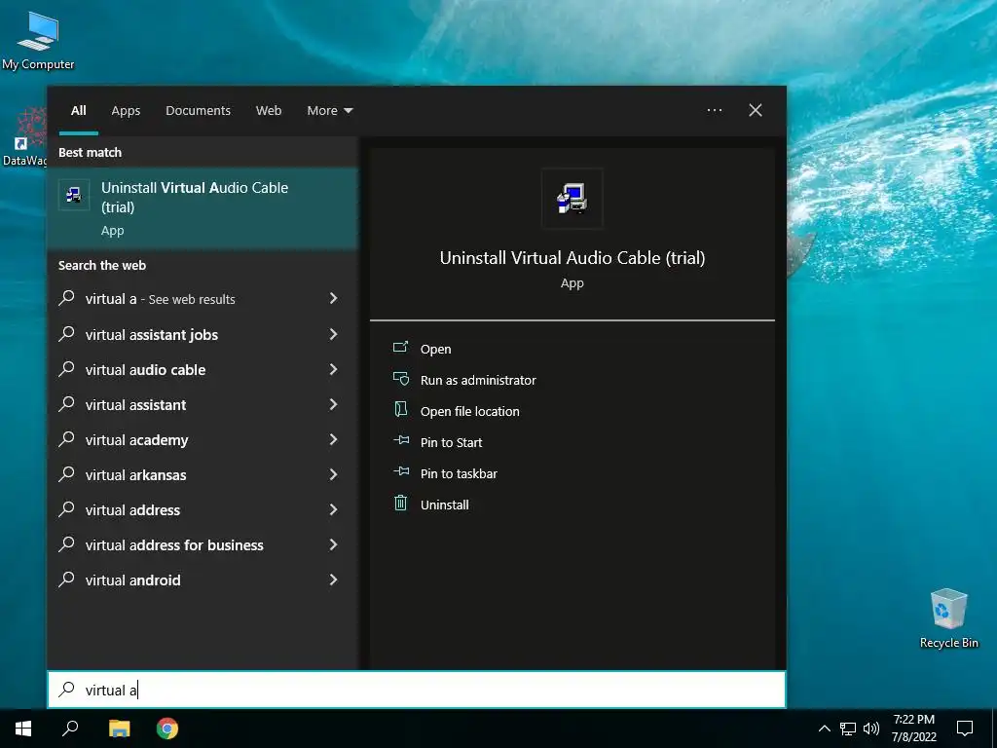This screenshot has width=997, height=748.
Task: Select the 'virtual arkansas' suggestion
Action: coord(203,474)
